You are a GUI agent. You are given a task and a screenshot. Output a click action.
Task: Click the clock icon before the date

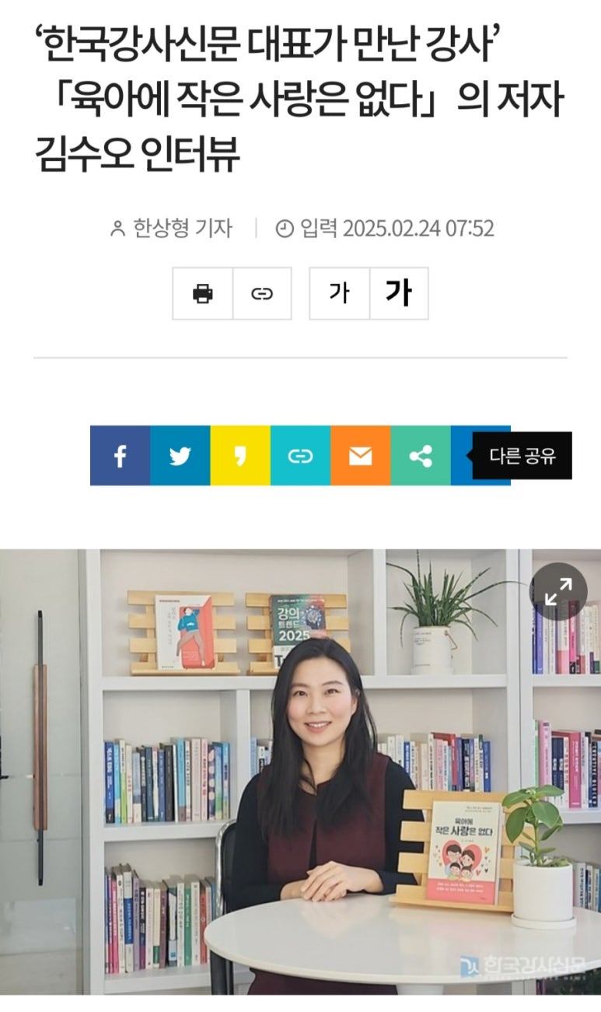[x=285, y=229]
